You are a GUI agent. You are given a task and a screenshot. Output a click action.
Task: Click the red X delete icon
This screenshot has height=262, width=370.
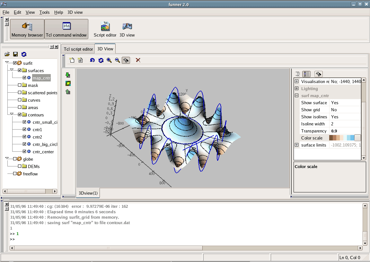pyautogui.click(x=138, y=60)
